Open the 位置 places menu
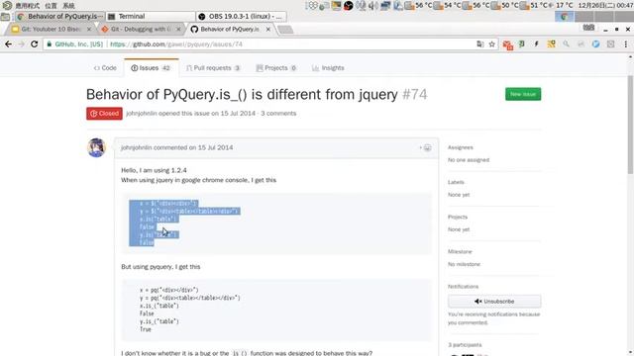 point(51,5)
